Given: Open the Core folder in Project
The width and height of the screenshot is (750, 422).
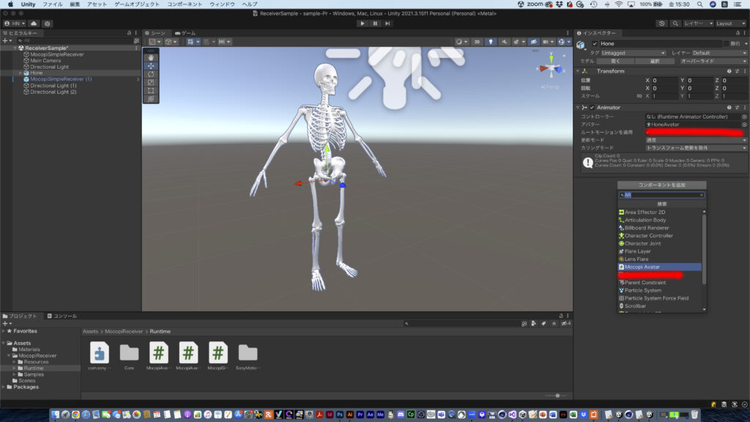Looking at the screenshot, I should (x=129, y=357).
